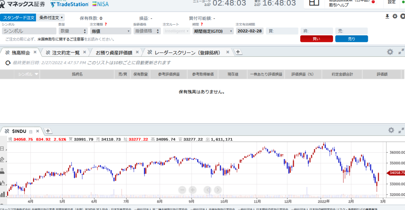Open the 日 timeframe selector in sidebar

click(x=2, y=148)
